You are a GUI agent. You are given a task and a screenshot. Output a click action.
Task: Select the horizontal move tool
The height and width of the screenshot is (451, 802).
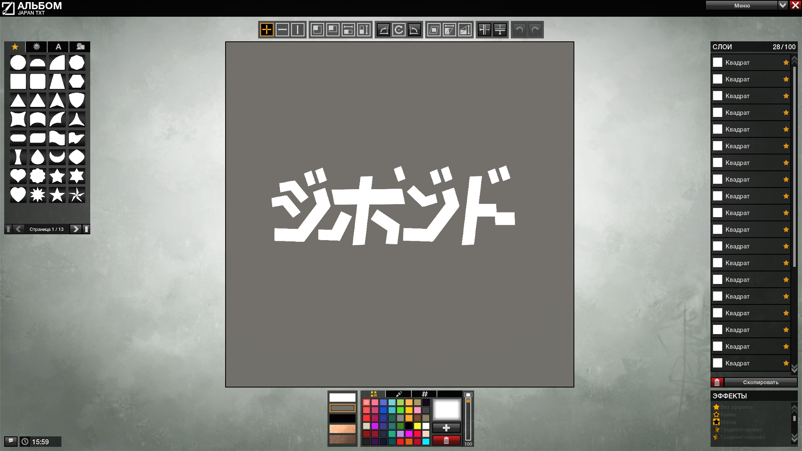tap(282, 30)
